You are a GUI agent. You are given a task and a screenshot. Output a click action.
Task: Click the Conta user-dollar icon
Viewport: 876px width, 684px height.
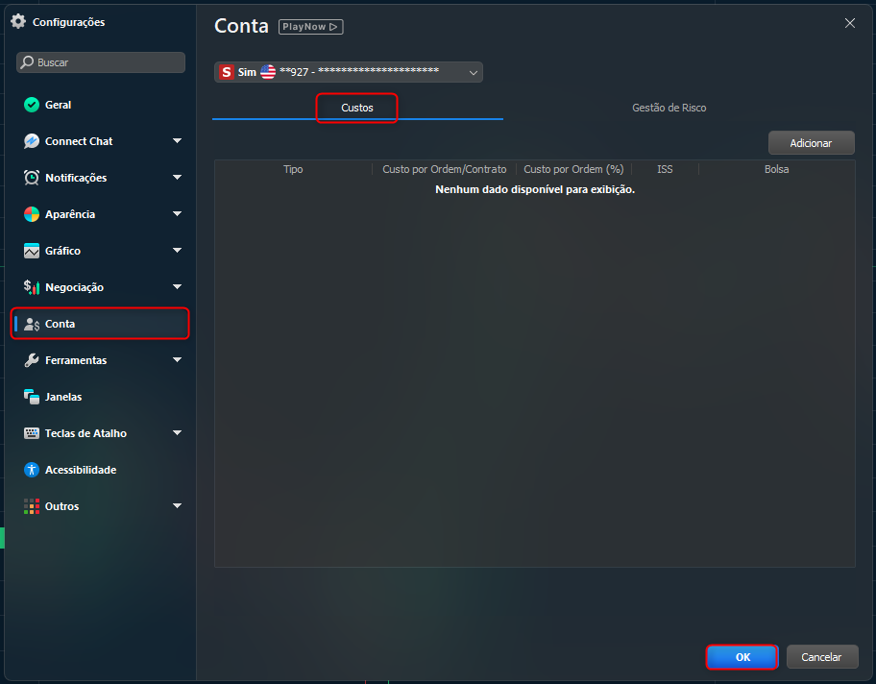(32, 324)
